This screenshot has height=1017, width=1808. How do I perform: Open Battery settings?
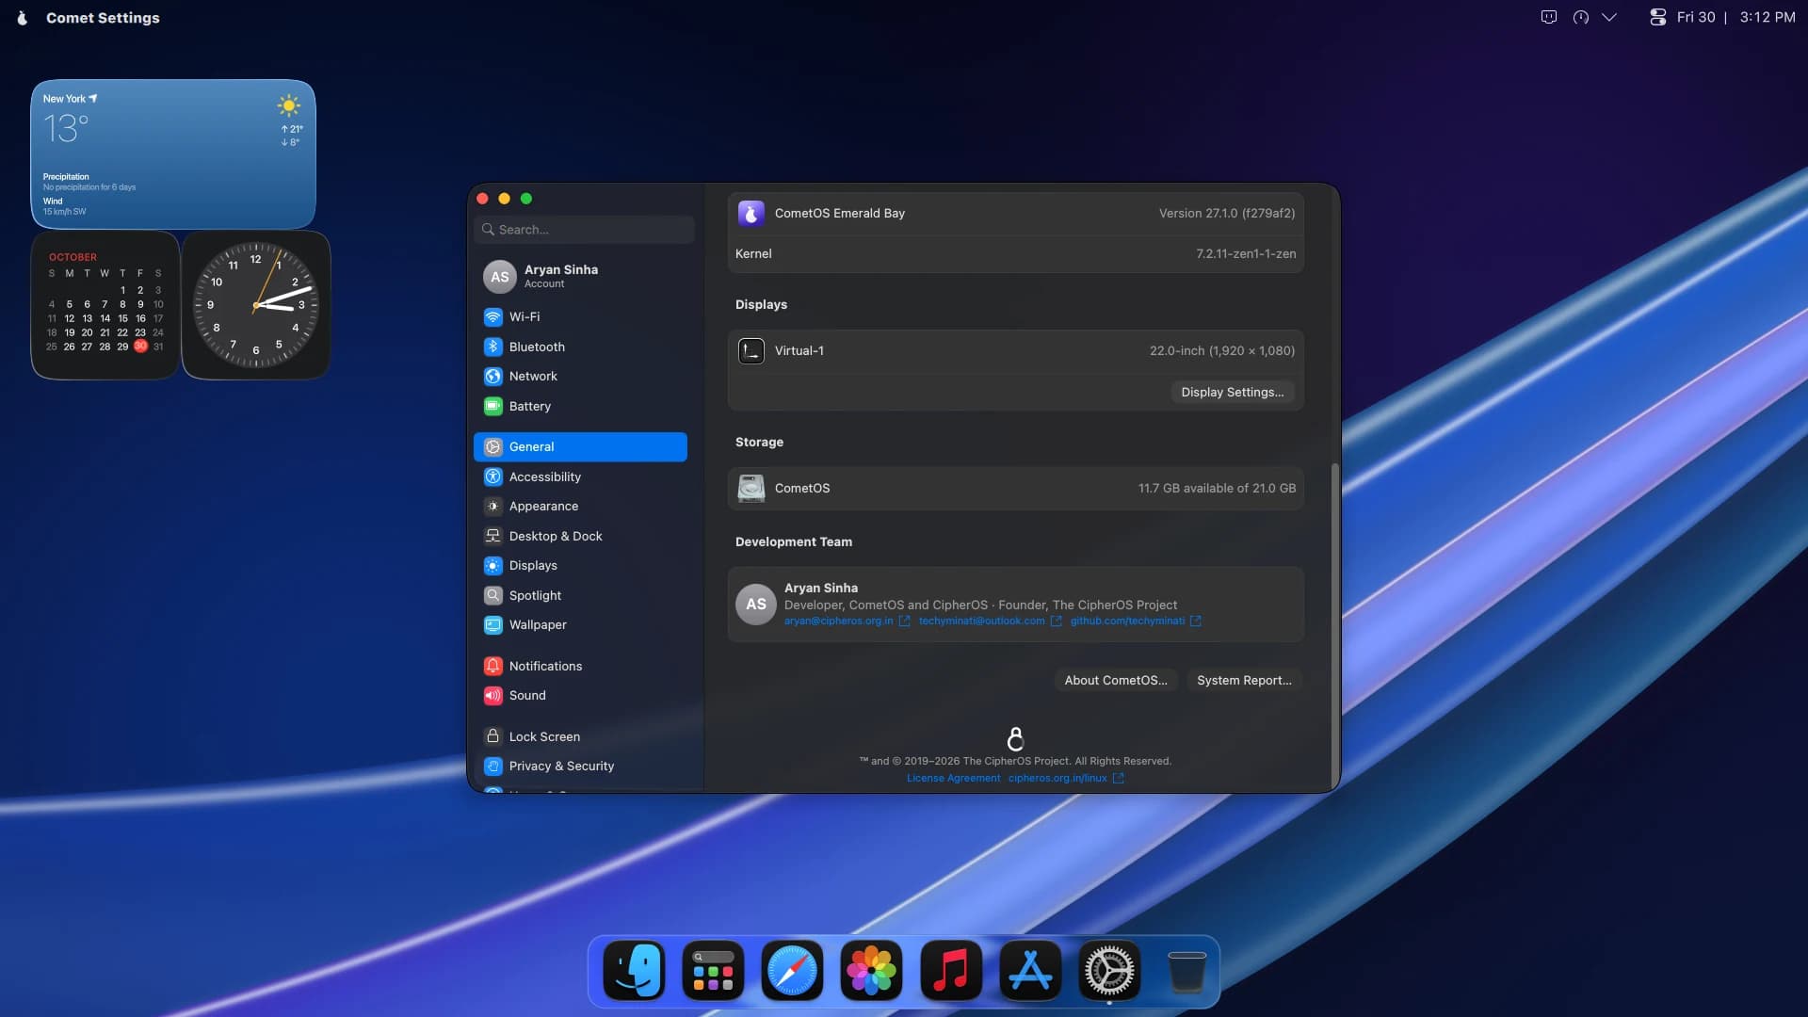click(580, 406)
